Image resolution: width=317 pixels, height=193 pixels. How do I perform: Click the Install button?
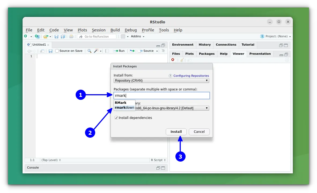pos(176,132)
